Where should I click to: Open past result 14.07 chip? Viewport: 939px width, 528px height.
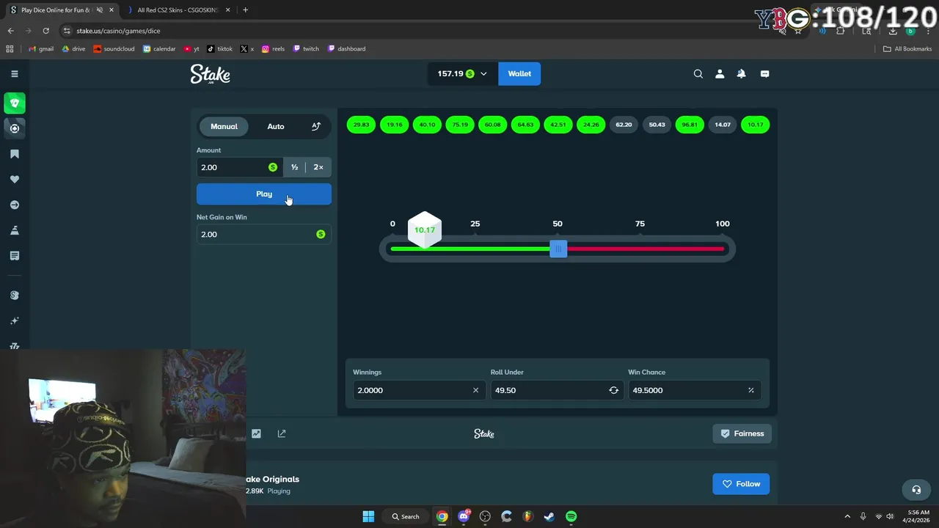[723, 125]
